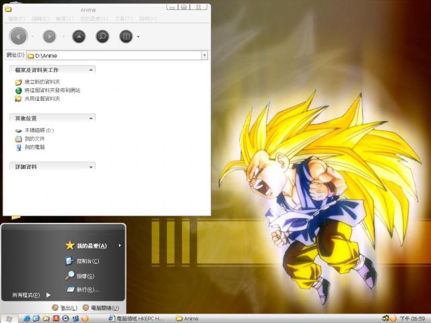Click the 登出(L) button
Viewport: 431px width, 323px height.
pos(65,308)
